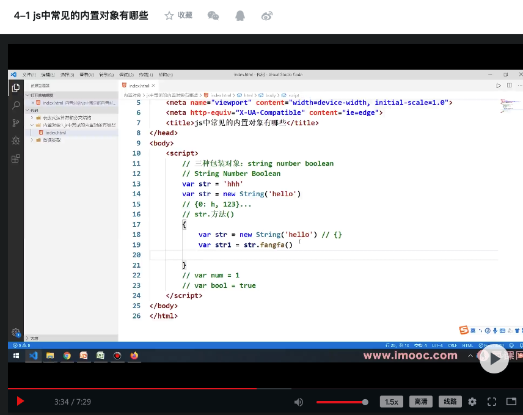Viewport: 523px width, 415px height.
Task: Open the 查看 menu in VS Code
Action: pyautogui.click(x=87, y=75)
